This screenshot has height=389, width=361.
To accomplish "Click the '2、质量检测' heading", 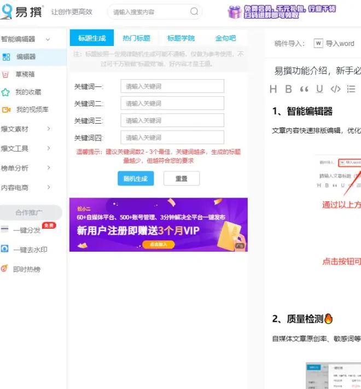I will pos(302,319).
